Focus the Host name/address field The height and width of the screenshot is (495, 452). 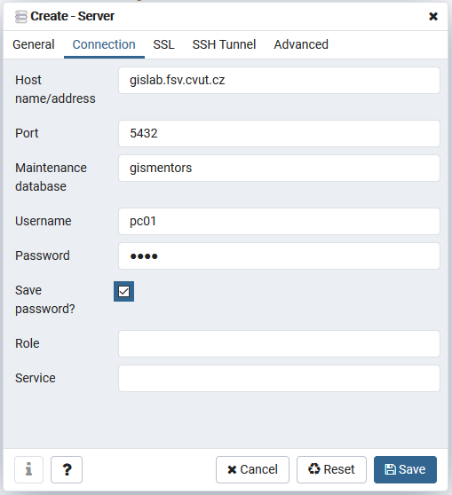[279, 80]
